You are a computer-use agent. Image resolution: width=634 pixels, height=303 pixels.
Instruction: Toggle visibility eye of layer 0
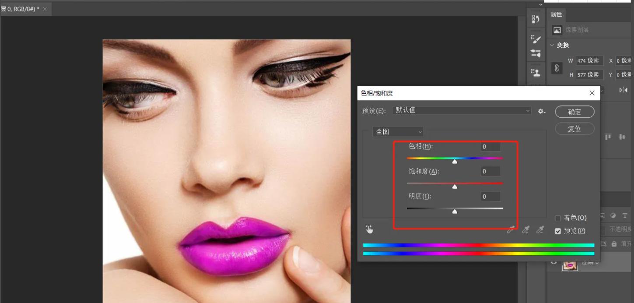(553, 262)
